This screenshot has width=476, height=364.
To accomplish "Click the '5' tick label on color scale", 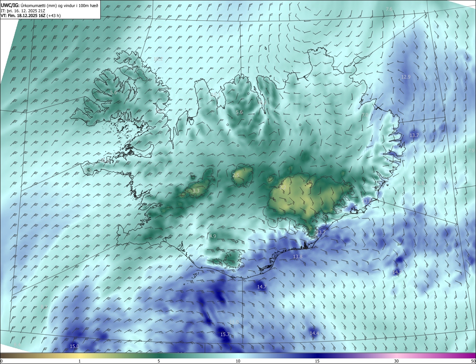I will [x=159, y=361].
